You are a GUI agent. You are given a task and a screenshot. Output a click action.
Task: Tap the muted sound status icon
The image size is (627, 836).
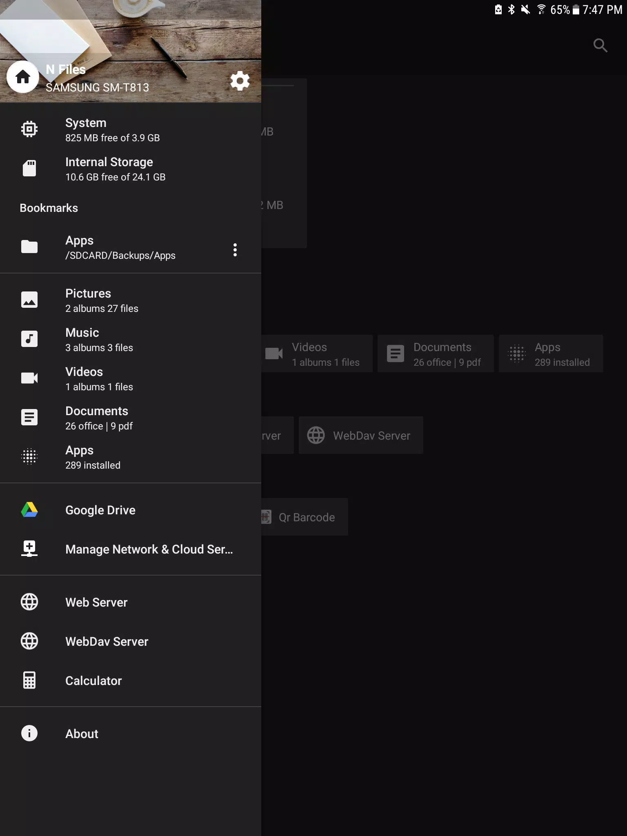(x=526, y=9)
